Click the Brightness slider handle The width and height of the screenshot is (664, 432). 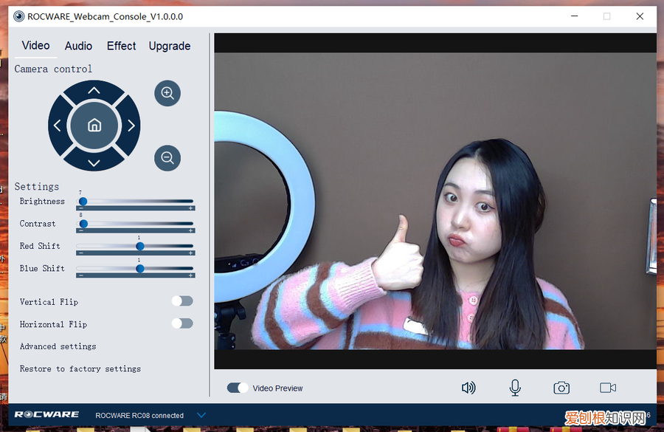pyautogui.click(x=83, y=201)
